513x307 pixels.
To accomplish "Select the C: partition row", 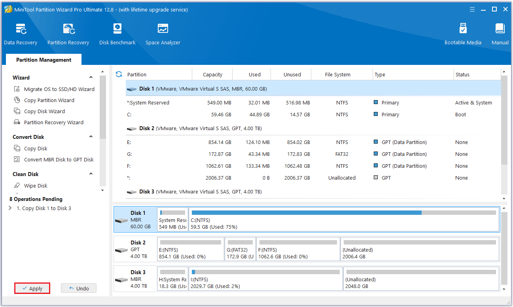I will (313, 114).
